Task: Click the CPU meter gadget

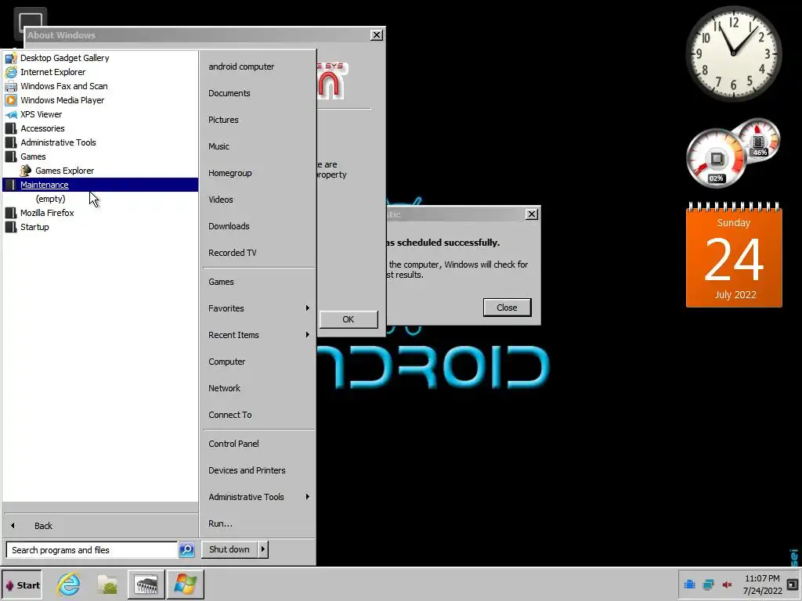Action: pos(716,158)
